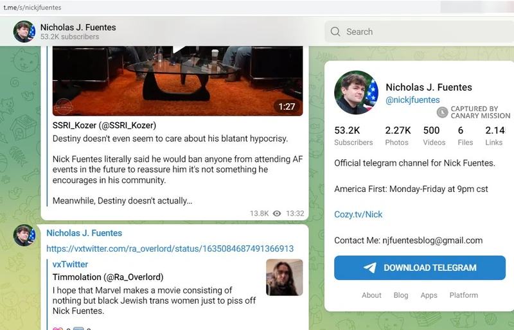Open the Apps footer link
The image size is (514, 330).
point(429,295)
